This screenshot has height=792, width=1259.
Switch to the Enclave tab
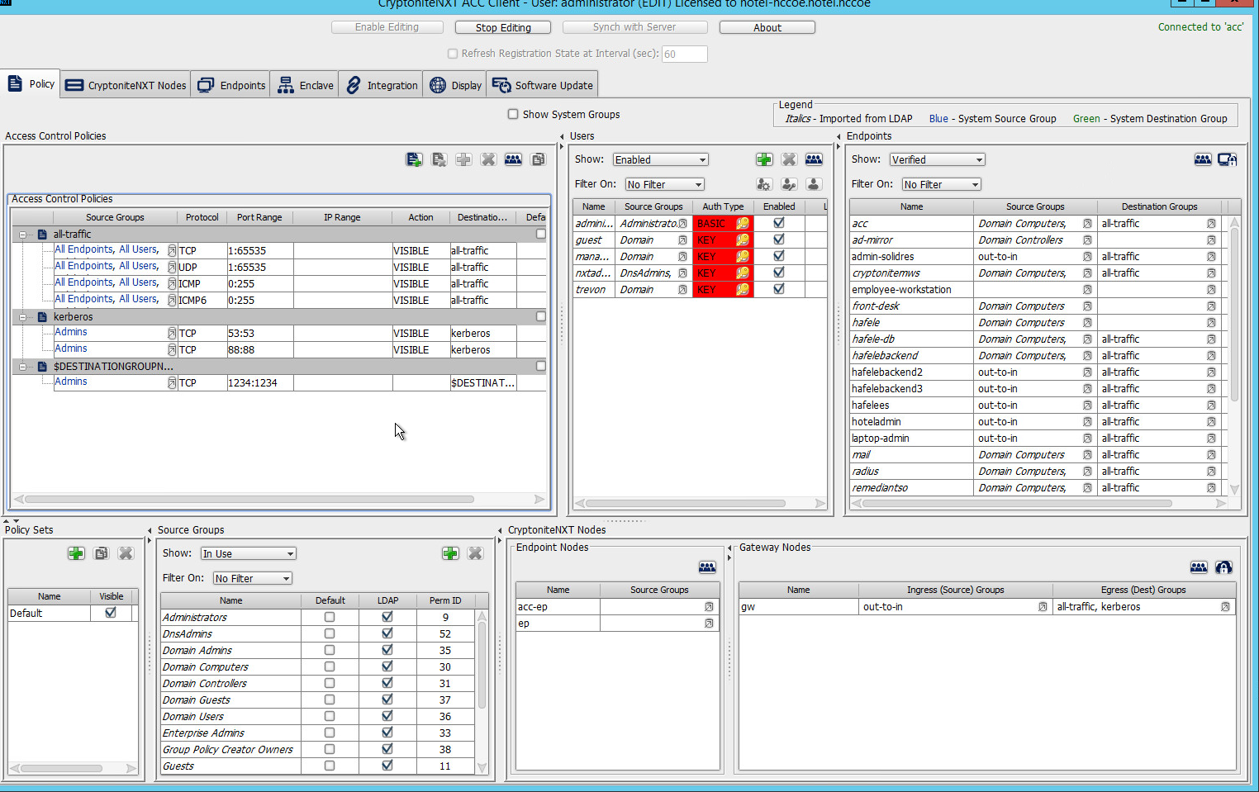[x=305, y=85]
